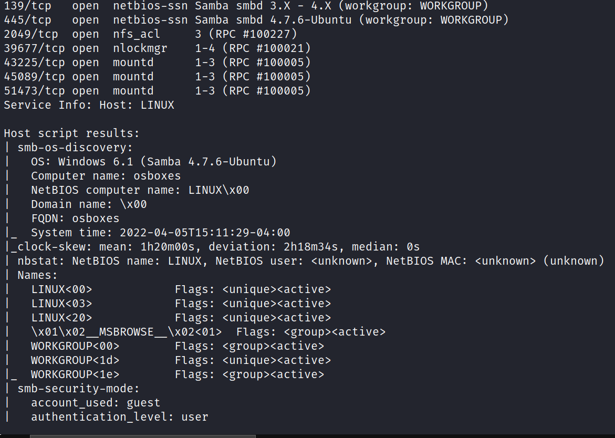This screenshot has height=438, width=615.
Task: Click the 445/tcp port entry
Action: [27, 20]
